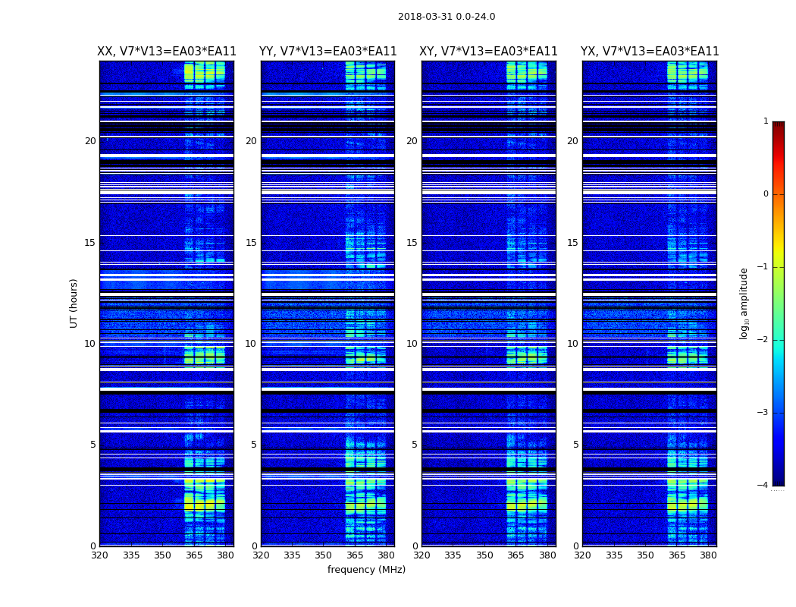Viewport: 796px width, 607px height.
Task: Click the 10-hour tick label beside the XX panel
Action: [x=89, y=344]
